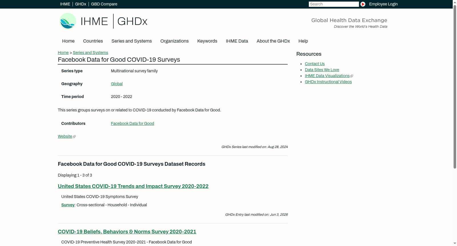The height and width of the screenshot is (246, 457).
Task: Click the external link icon beside Website
Action: (74, 137)
